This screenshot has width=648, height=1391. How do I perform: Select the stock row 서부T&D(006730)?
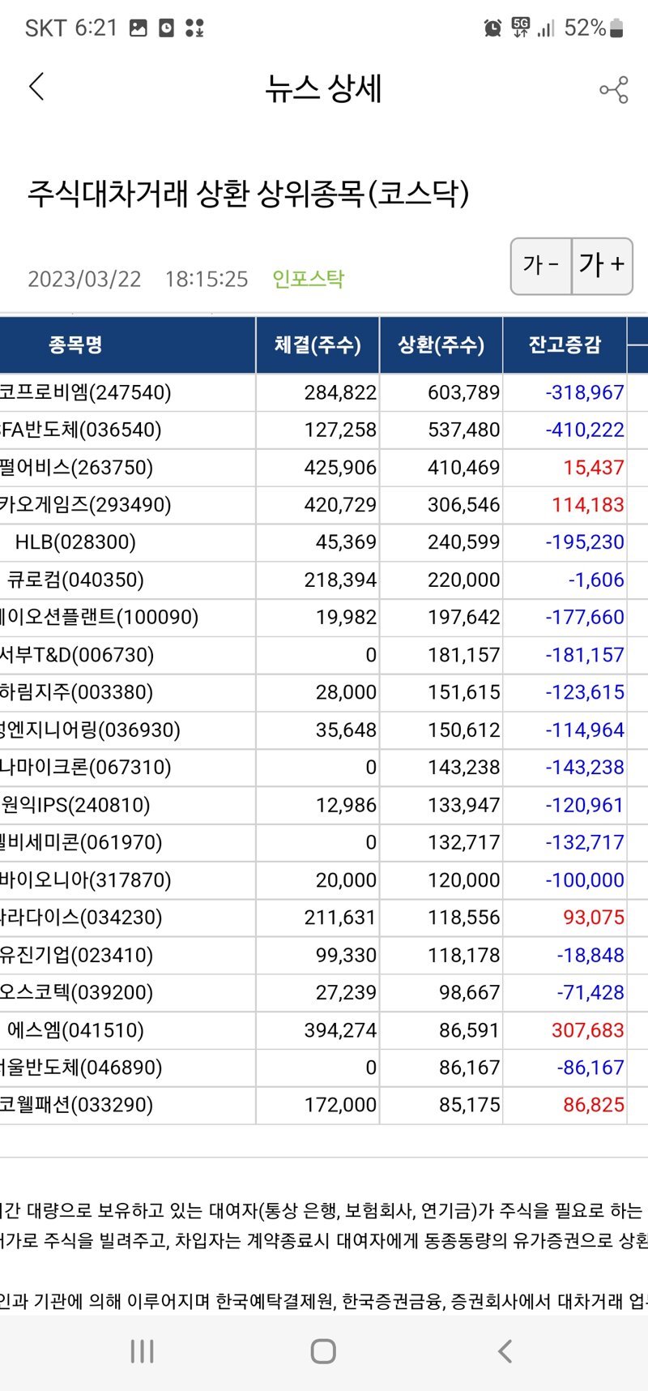[x=324, y=655]
